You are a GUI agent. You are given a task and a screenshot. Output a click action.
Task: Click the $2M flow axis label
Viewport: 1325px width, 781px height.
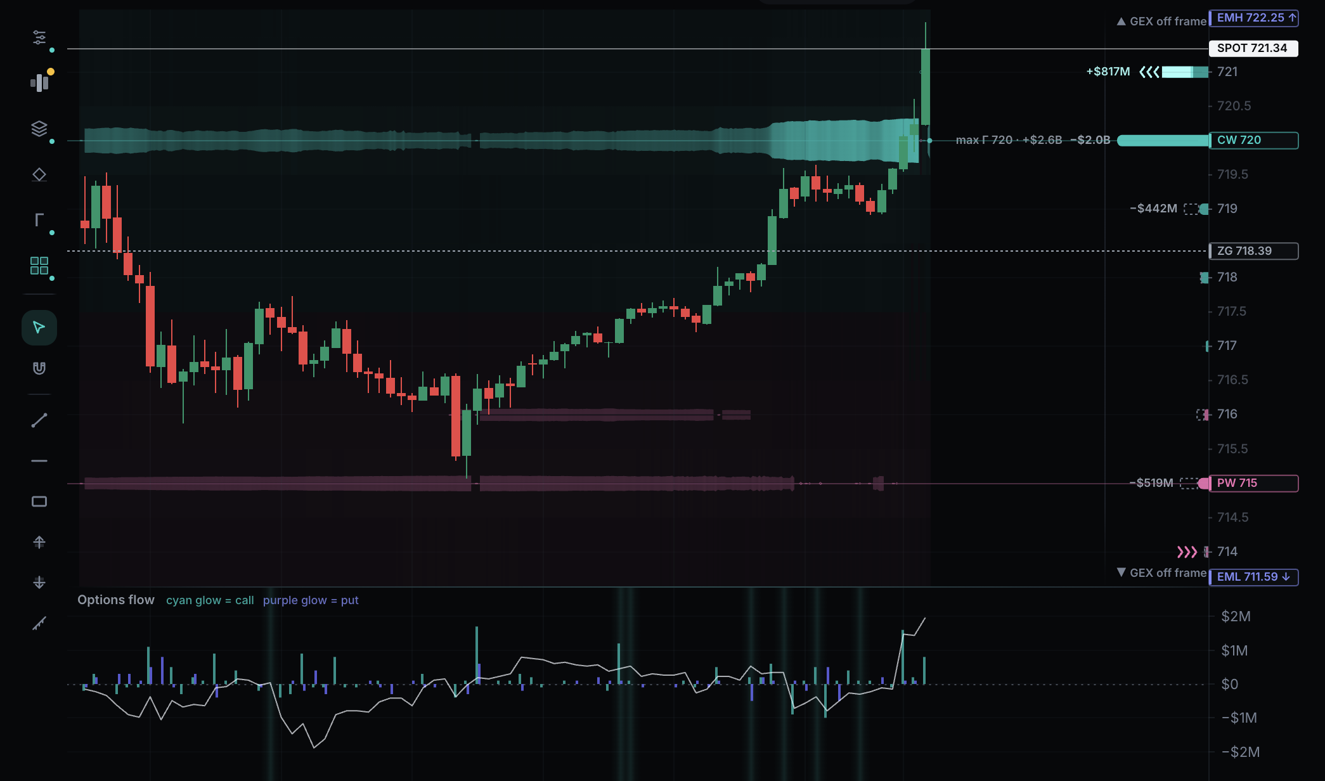pos(1236,616)
